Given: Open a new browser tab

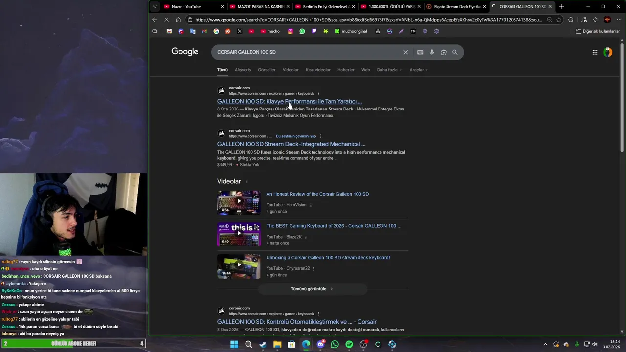Looking at the screenshot, I should click(x=561, y=7).
